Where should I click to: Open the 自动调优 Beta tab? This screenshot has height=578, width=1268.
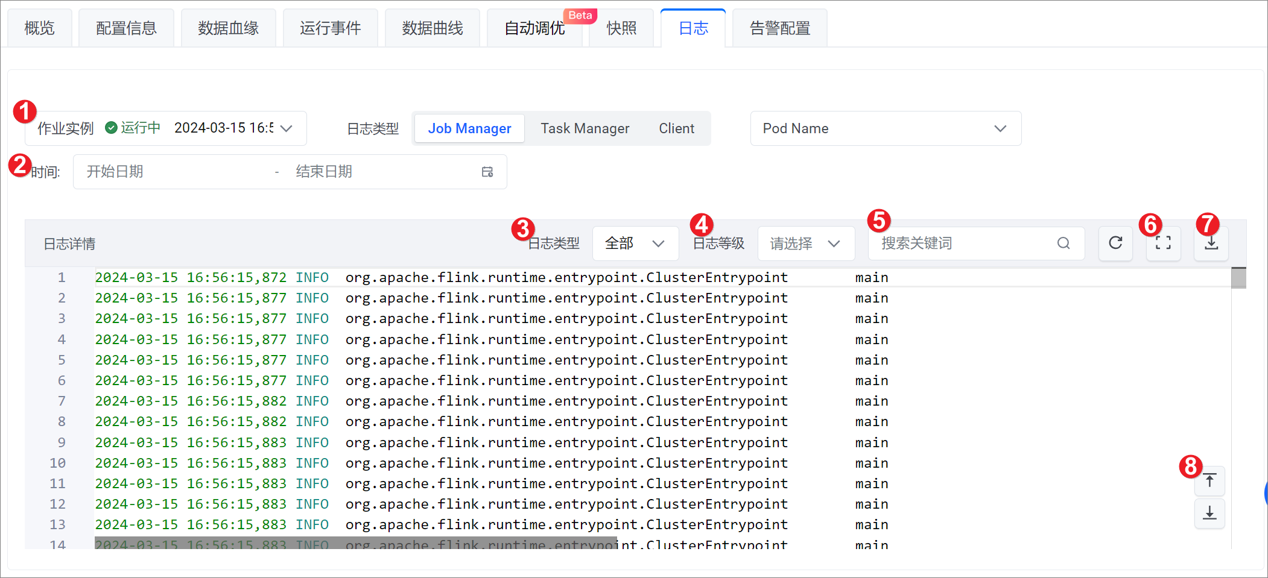[x=534, y=28]
